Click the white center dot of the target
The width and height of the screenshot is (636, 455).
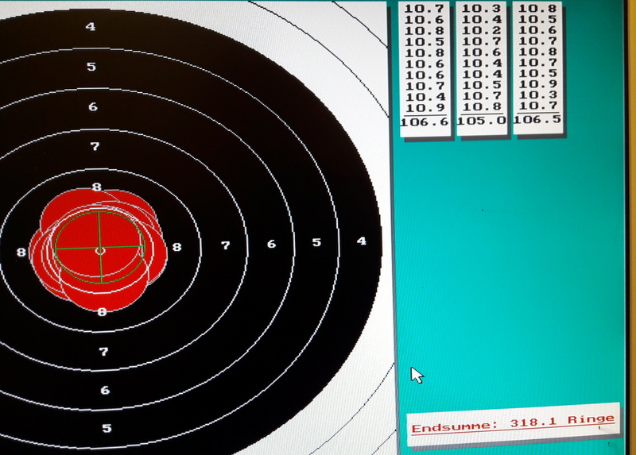[x=99, y=250]
